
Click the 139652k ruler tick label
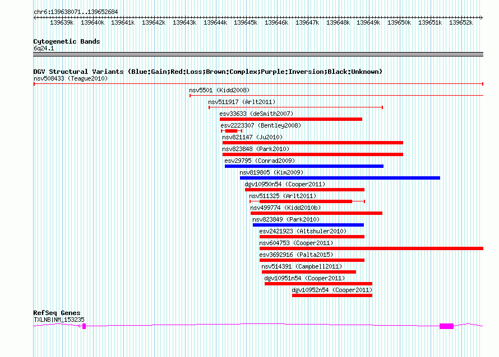461,23
